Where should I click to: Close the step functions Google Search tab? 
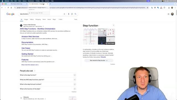(47, 4)
